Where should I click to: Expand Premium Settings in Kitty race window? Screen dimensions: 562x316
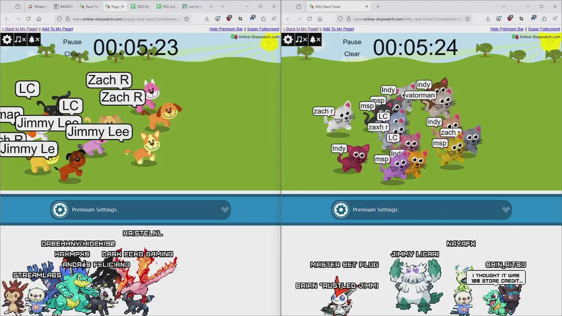[x=506, y=209]
